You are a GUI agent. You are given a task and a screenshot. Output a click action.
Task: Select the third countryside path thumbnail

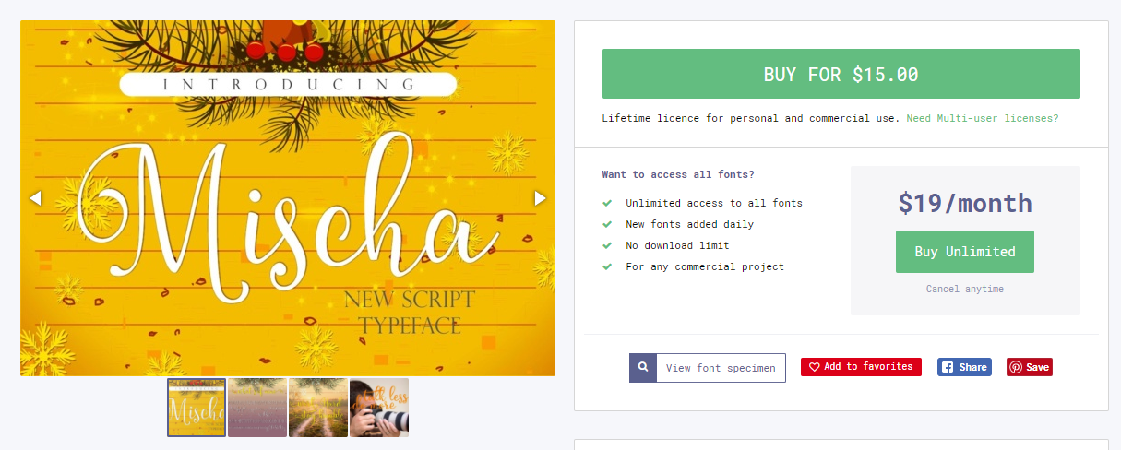(x=318, y=408)
